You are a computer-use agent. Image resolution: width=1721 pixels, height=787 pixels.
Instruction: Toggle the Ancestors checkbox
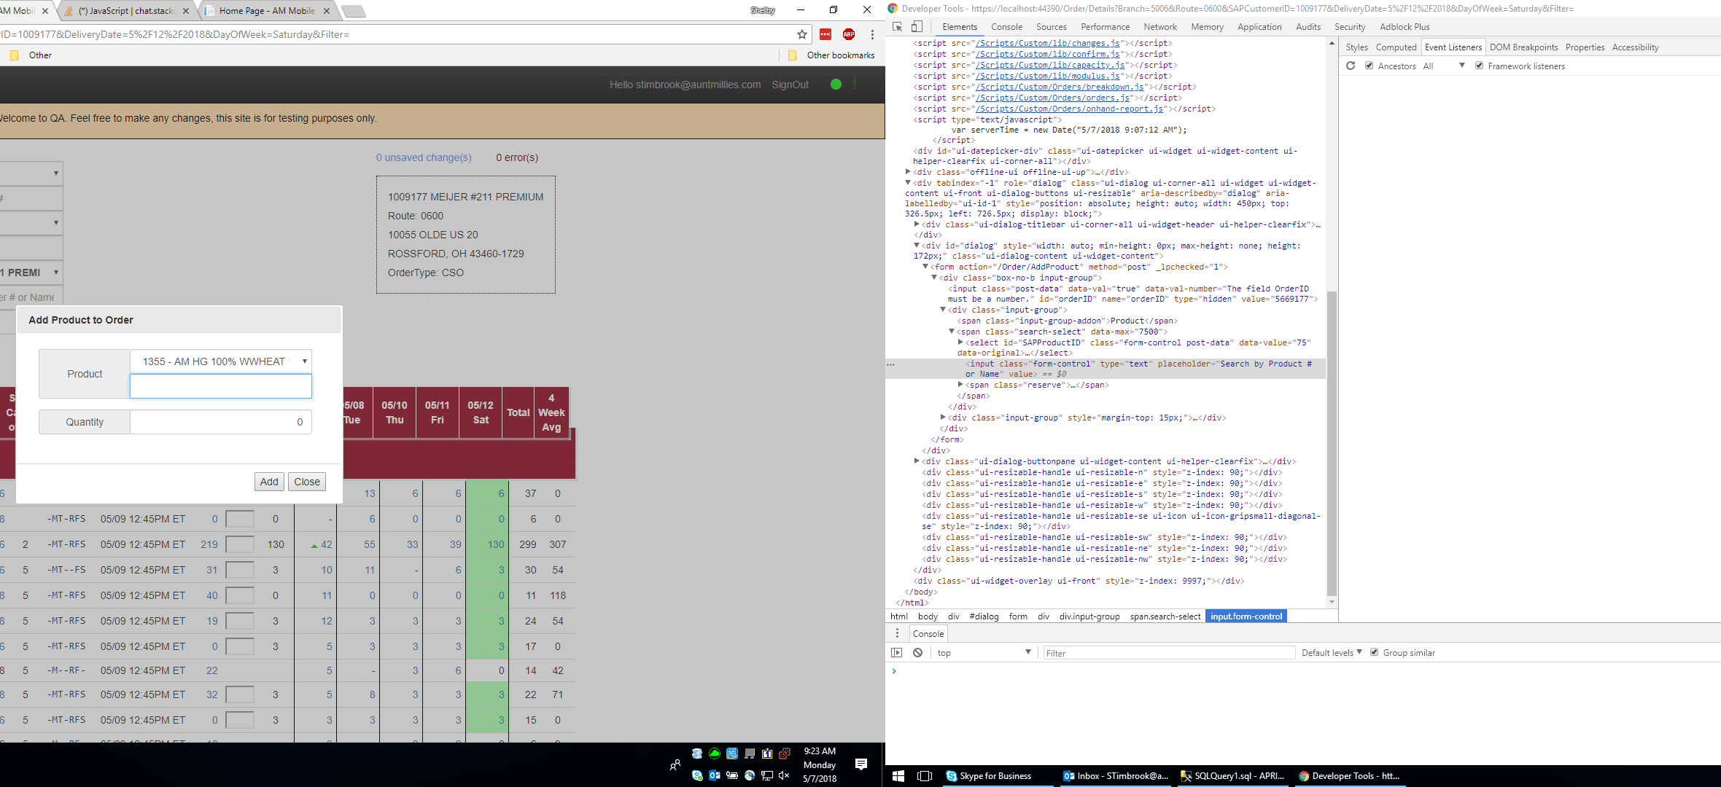point(1370,66)
